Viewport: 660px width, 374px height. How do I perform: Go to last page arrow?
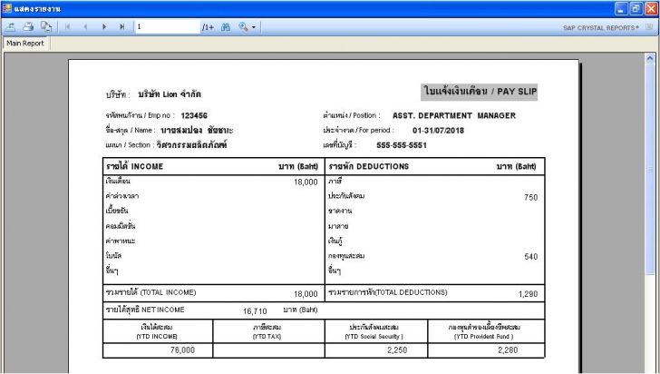pyautogui.click(x=122, y=27)
